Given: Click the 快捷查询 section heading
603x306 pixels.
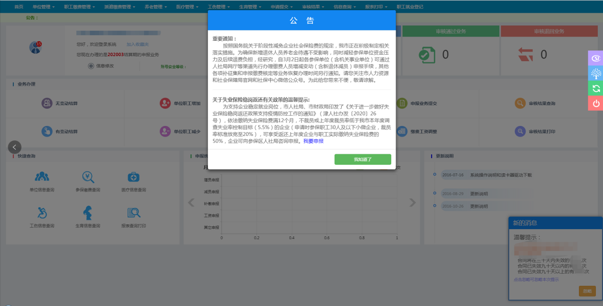Looking at the screenshot, I should coord(26,156).
